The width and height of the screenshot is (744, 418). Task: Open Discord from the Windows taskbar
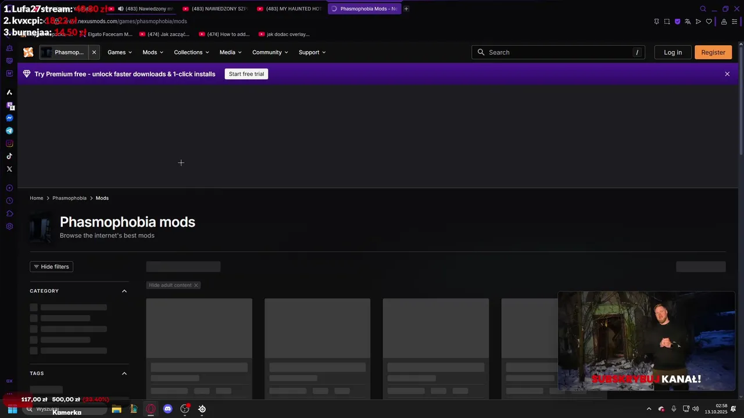168,409
